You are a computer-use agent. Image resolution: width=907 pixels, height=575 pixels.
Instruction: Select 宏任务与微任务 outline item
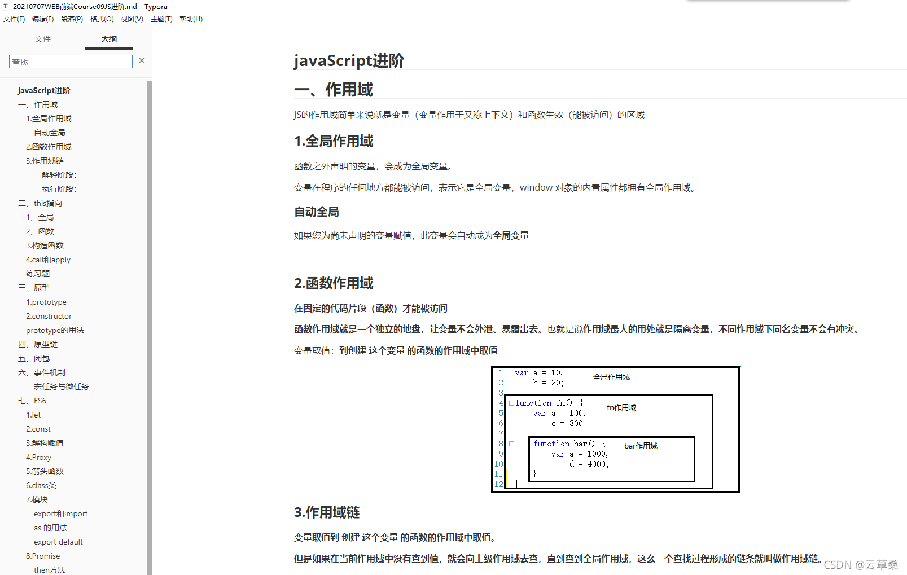[x=62, y=387]
